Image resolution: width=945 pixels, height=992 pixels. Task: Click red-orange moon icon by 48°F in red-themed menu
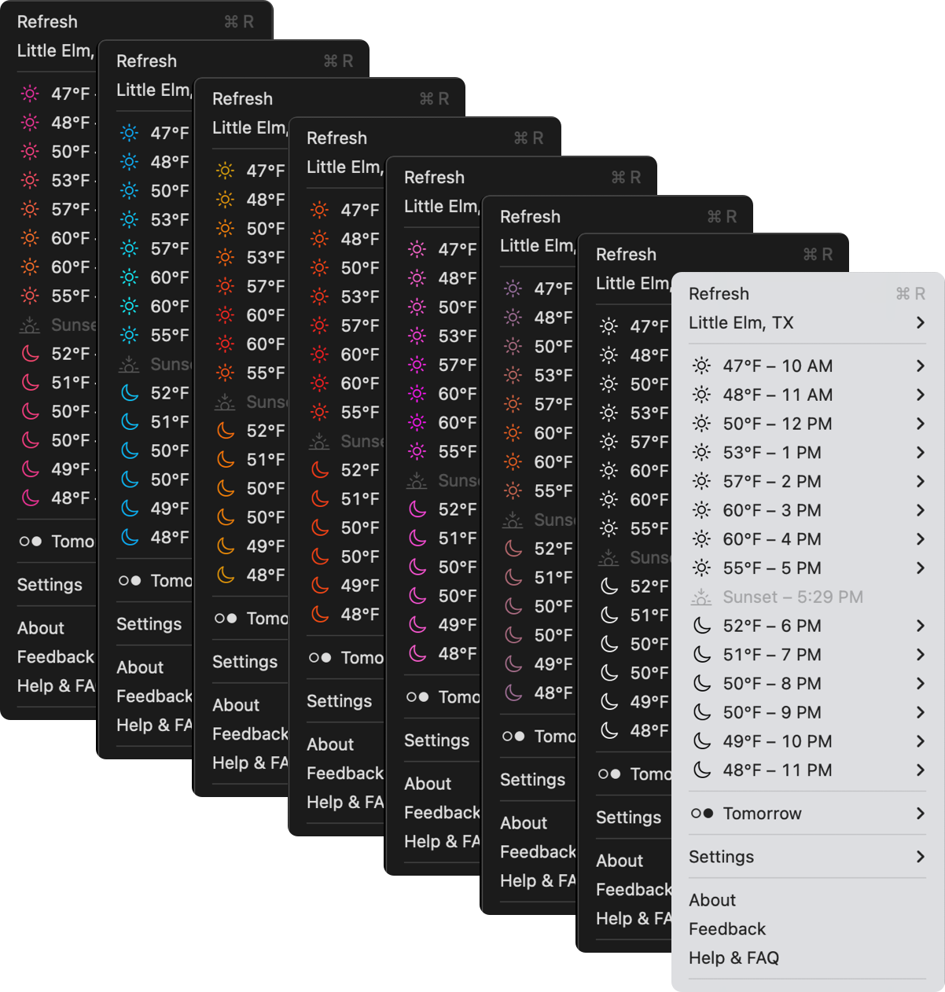319,615
